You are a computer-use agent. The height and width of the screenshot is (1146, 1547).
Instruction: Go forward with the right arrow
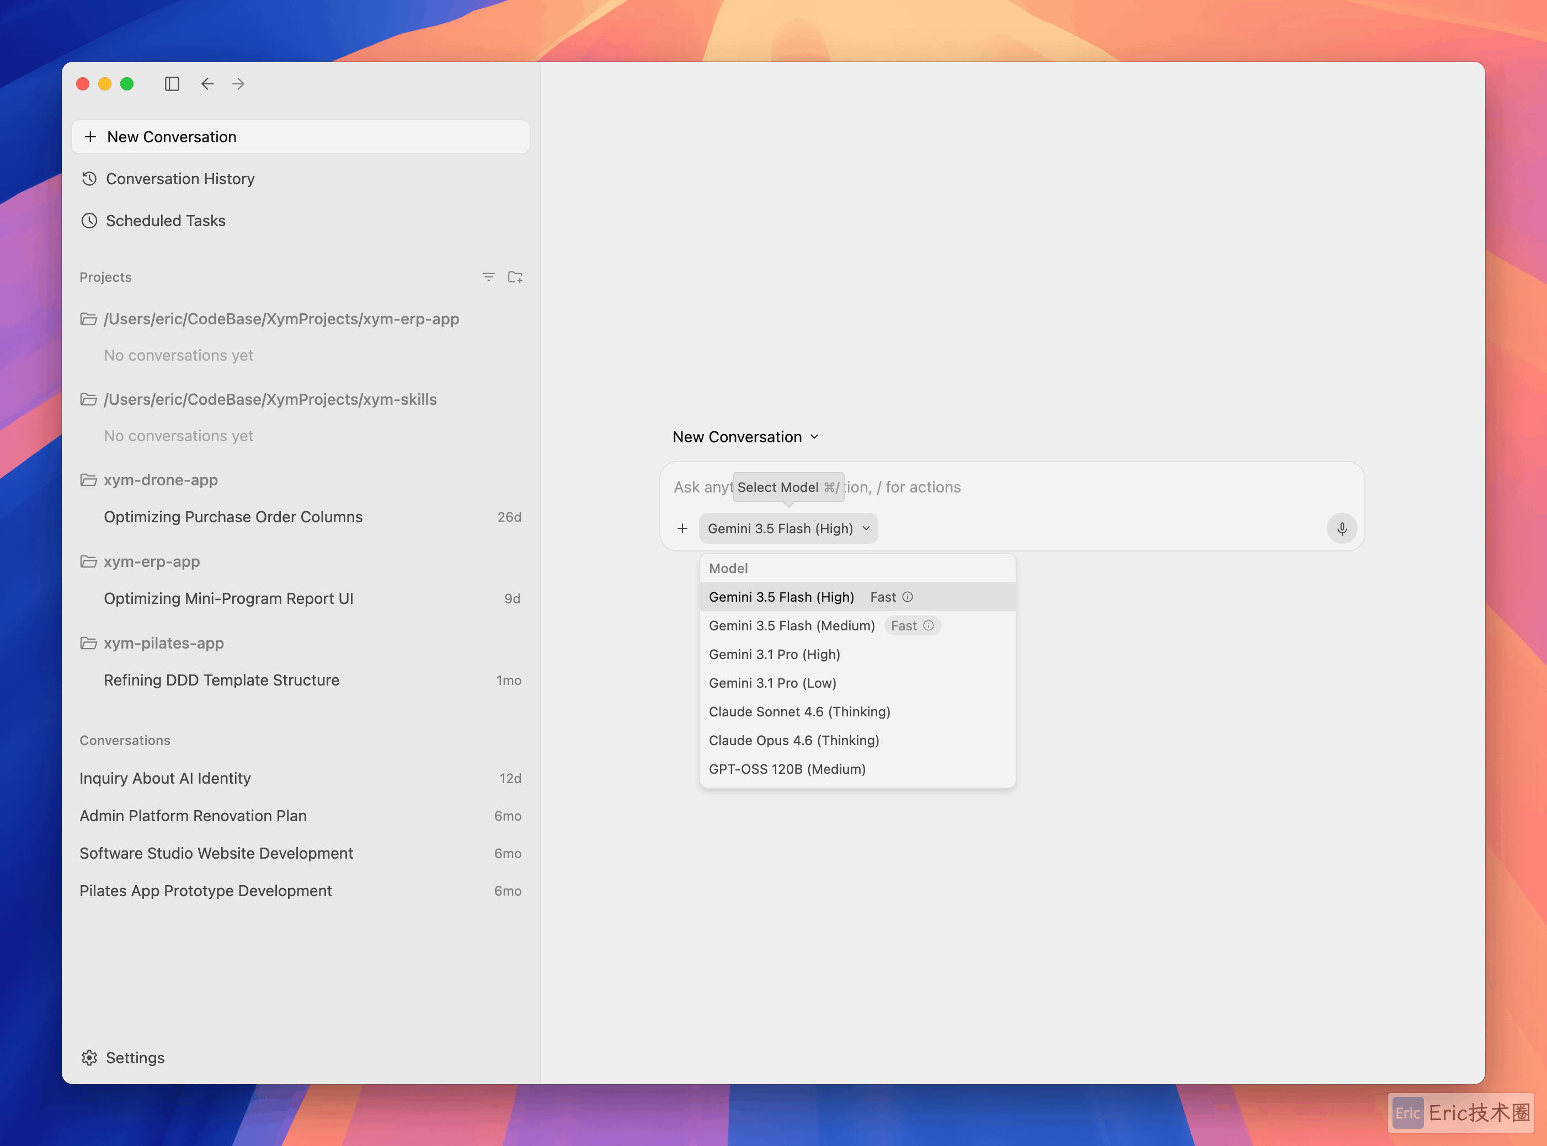pos(238,84)
